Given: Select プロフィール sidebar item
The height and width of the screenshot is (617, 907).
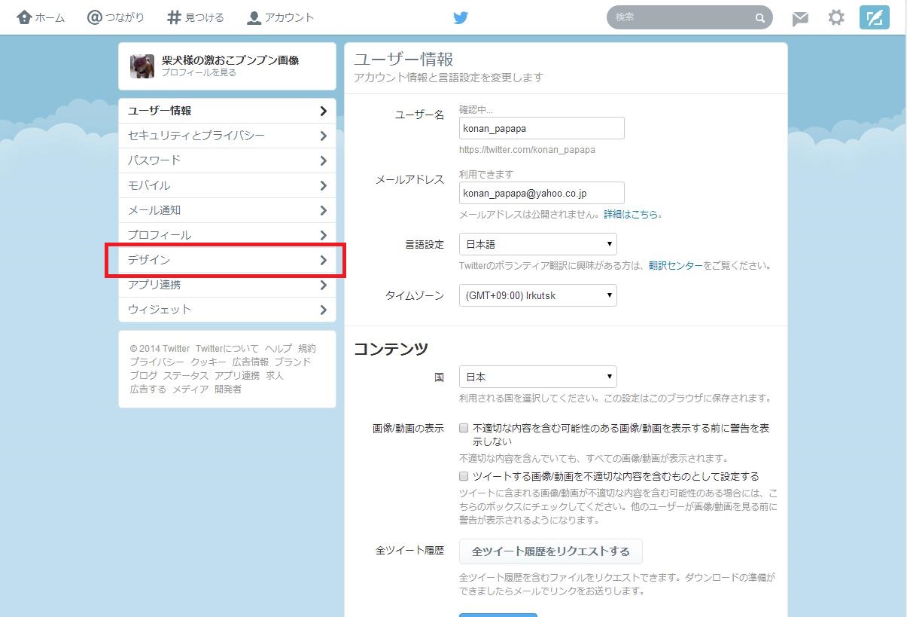Looking at the screenshot, I should point(227,234).
